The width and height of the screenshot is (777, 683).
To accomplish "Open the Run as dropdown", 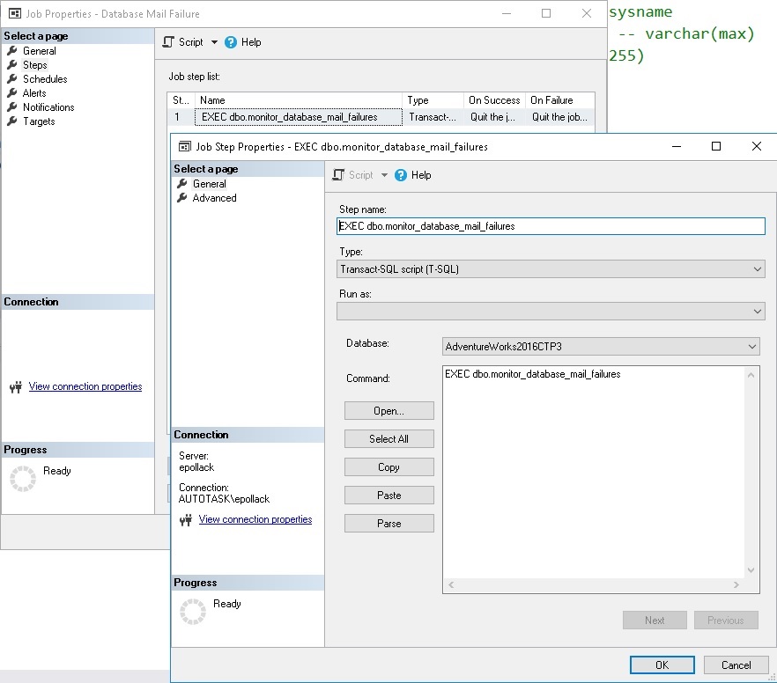I will pyautogui.click(x=758, y=312).
